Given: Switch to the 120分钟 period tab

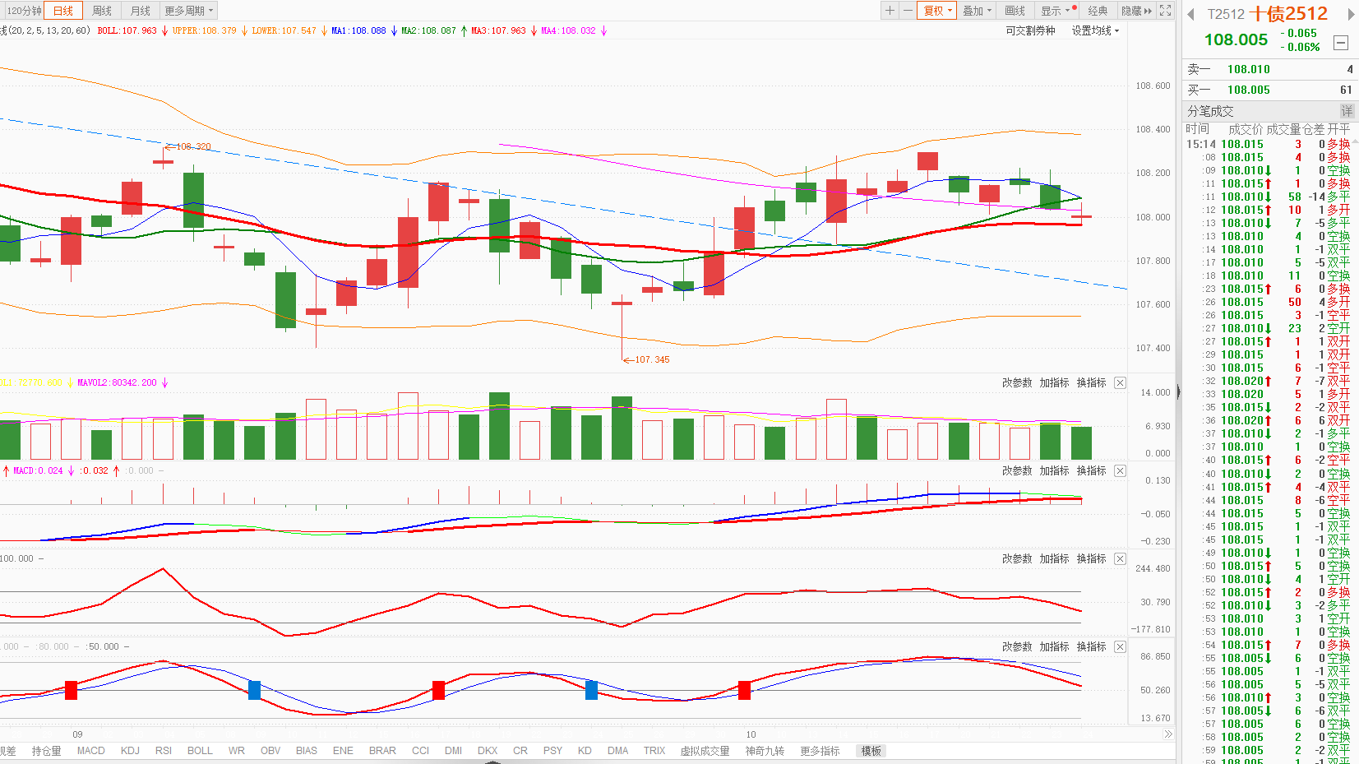Looking at the screenshot, I should 24,11.
